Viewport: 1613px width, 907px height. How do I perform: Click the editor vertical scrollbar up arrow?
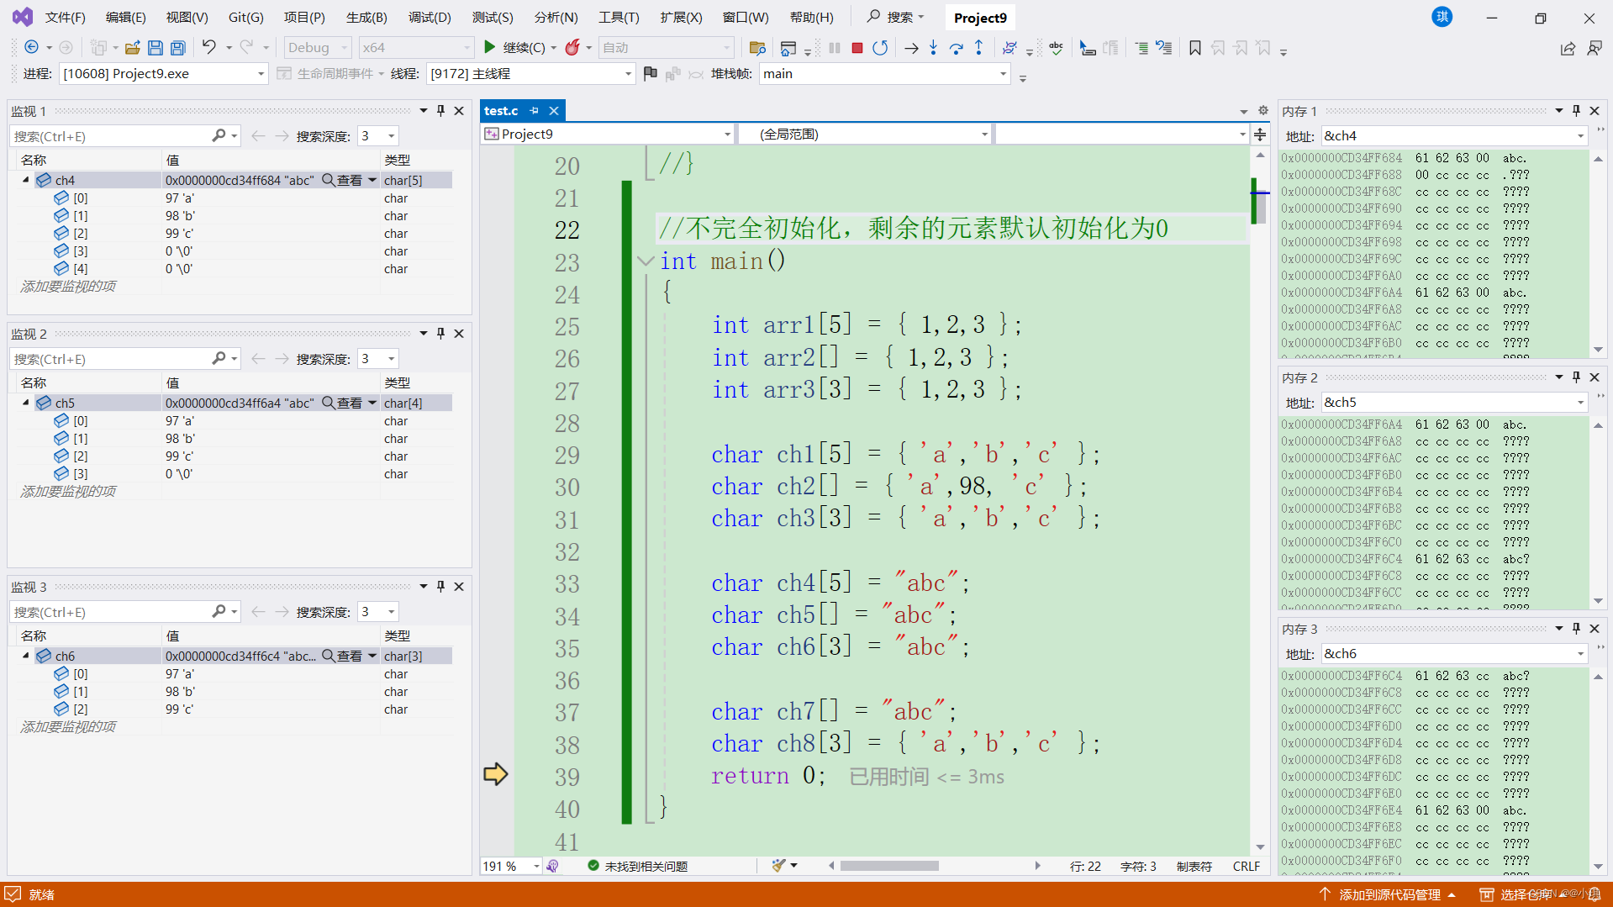(1260, 156)
